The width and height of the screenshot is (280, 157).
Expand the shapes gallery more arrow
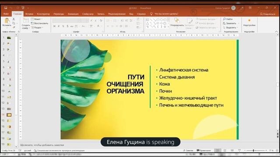[x=168, y=27]
